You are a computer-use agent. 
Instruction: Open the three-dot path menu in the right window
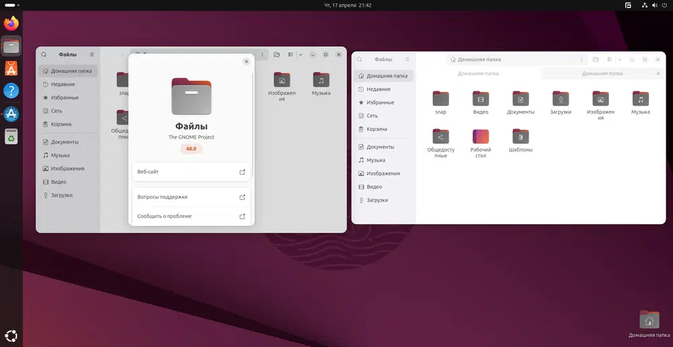581,60
